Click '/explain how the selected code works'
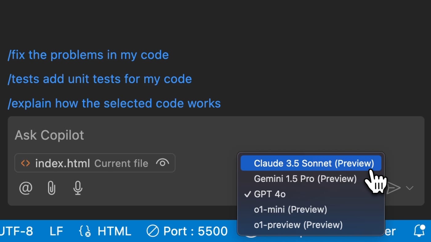This screenshot has width=431, height=242. (x=114, y=103)
